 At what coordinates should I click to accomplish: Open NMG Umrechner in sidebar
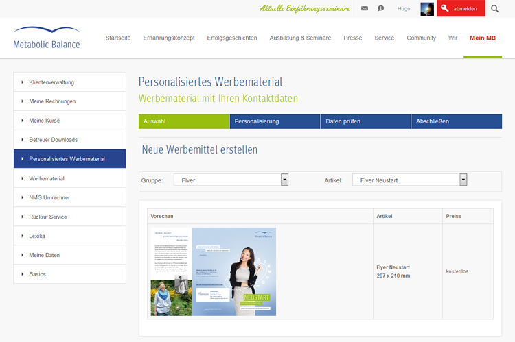click(x=69, y=197)
